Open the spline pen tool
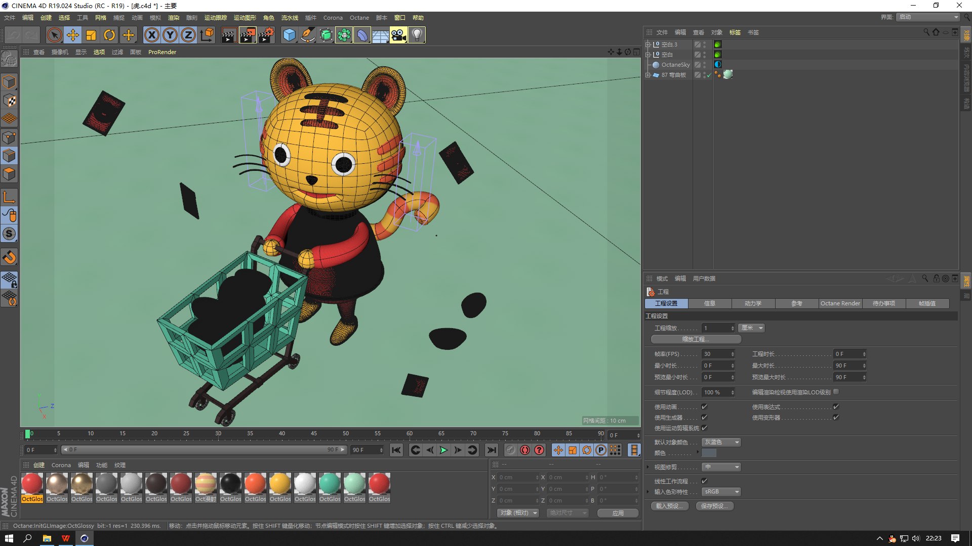The width and height of the screenshot is (972, 546). point(307,35)
